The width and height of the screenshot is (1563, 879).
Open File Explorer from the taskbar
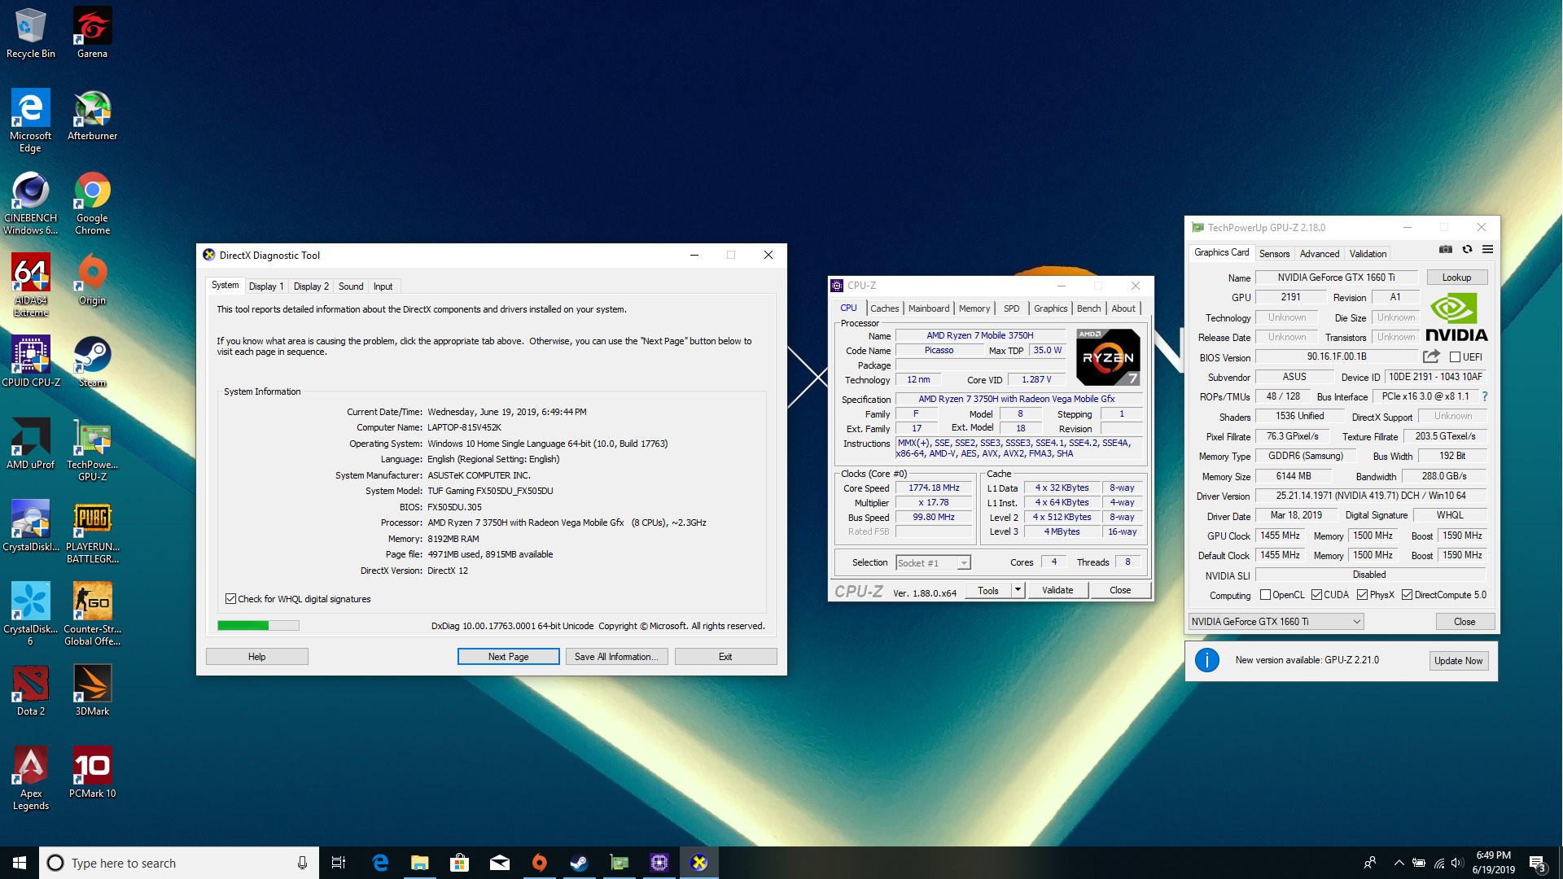point(419,863)
